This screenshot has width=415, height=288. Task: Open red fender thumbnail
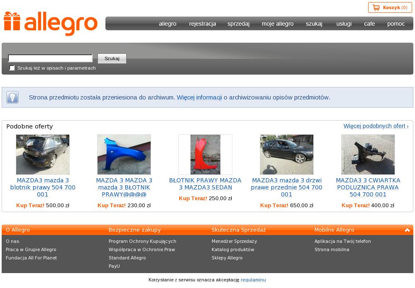point(205,154)
